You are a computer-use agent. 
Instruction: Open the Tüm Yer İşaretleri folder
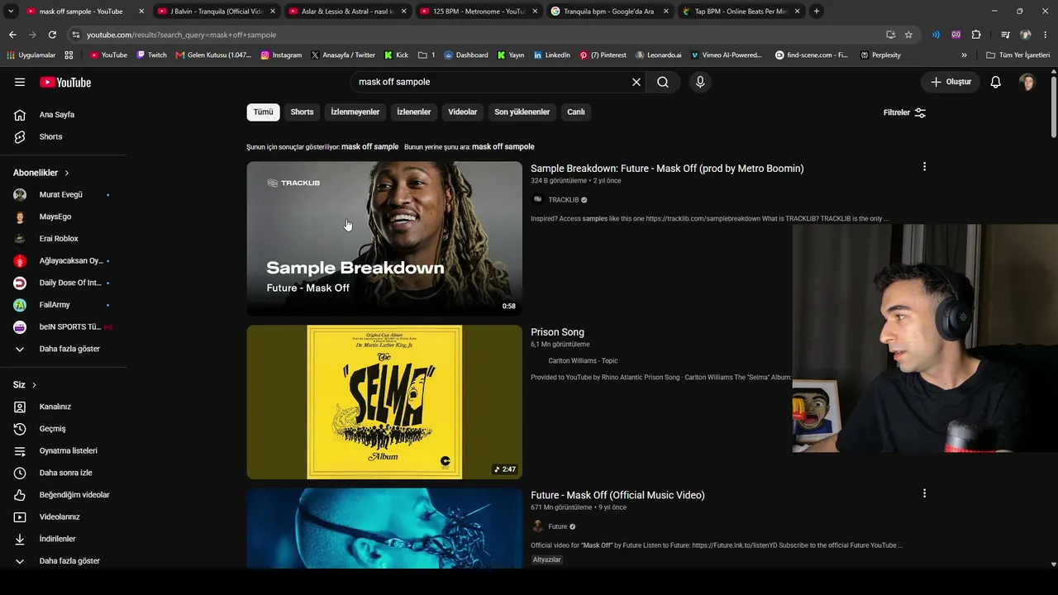(1018, 55)
